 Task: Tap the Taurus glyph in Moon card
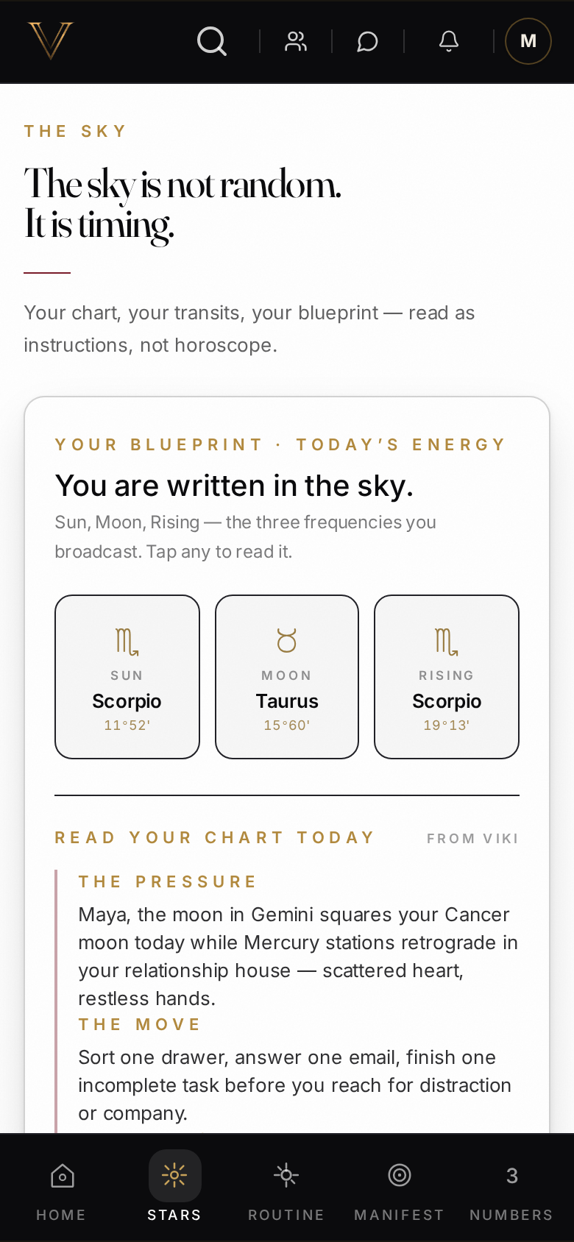coord(287,641)
